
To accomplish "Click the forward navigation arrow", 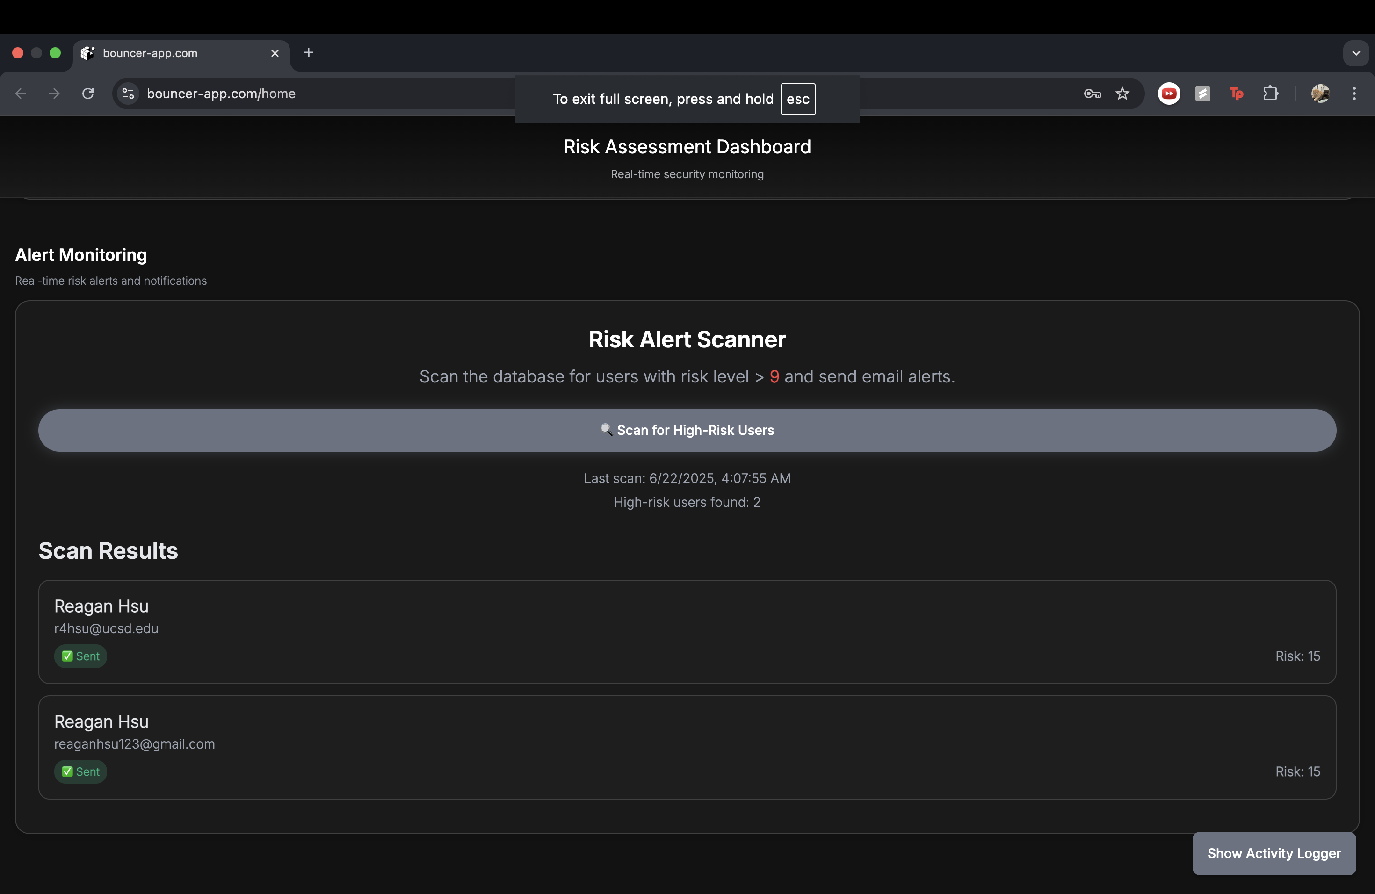I will click(54, 94).
